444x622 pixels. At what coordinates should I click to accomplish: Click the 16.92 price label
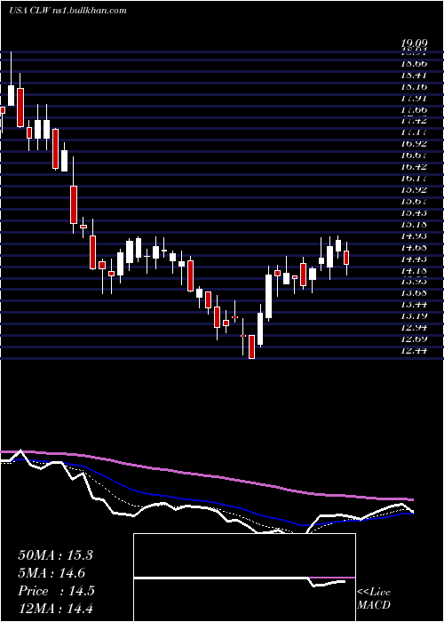coord(414,144)
